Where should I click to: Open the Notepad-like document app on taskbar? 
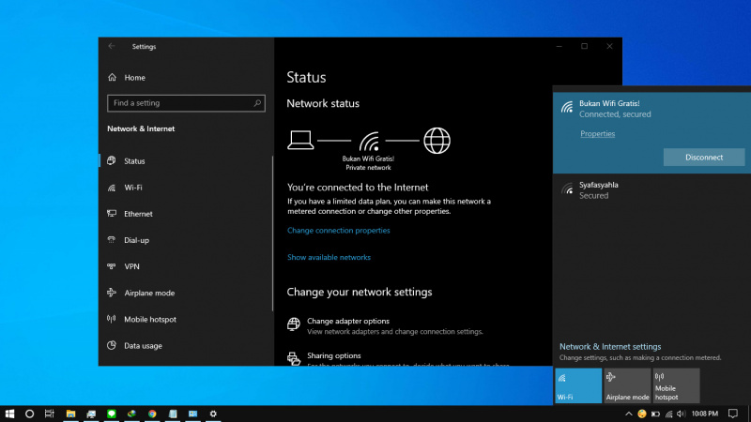[x=173, y=414]
